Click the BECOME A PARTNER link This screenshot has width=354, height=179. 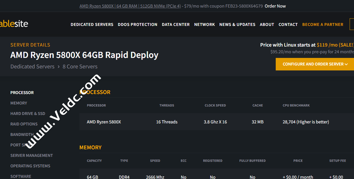point(322,24)
